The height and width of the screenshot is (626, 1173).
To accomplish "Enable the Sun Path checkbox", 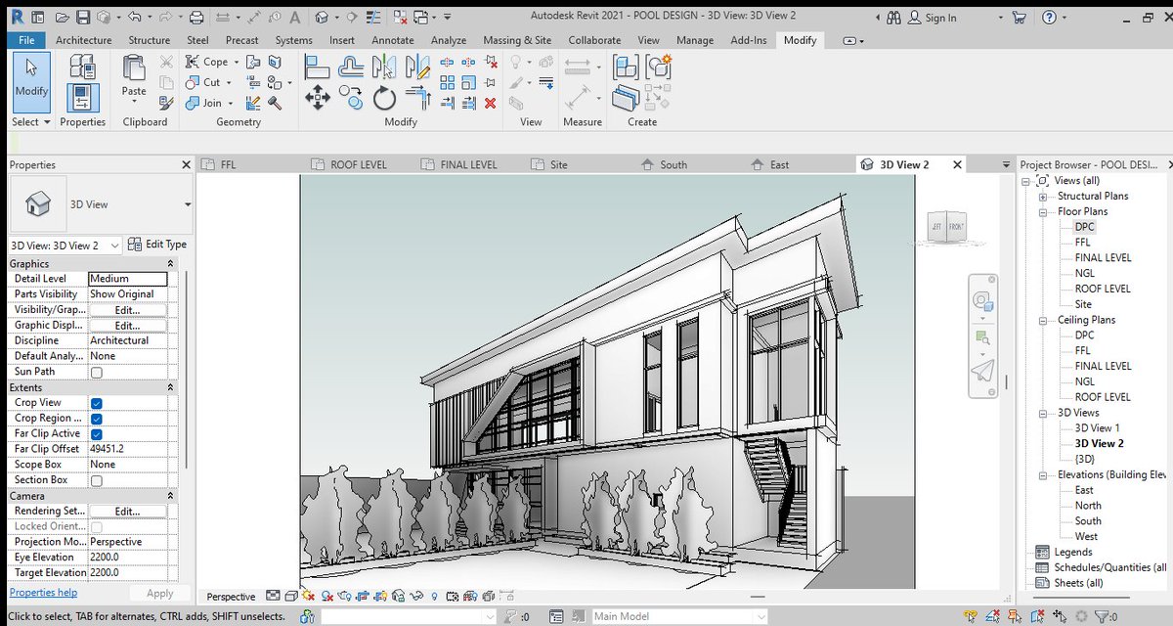I will [x=97, y=372].
